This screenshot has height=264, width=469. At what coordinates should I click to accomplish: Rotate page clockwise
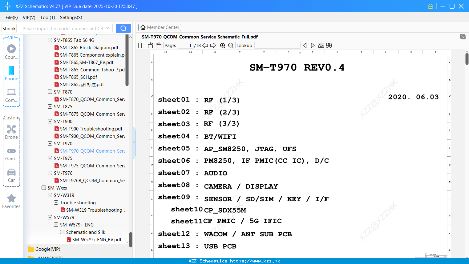tap(159, 46)
